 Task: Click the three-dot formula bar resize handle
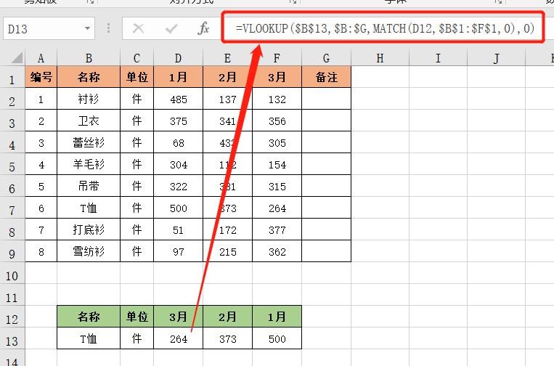[x=110, y=29]
